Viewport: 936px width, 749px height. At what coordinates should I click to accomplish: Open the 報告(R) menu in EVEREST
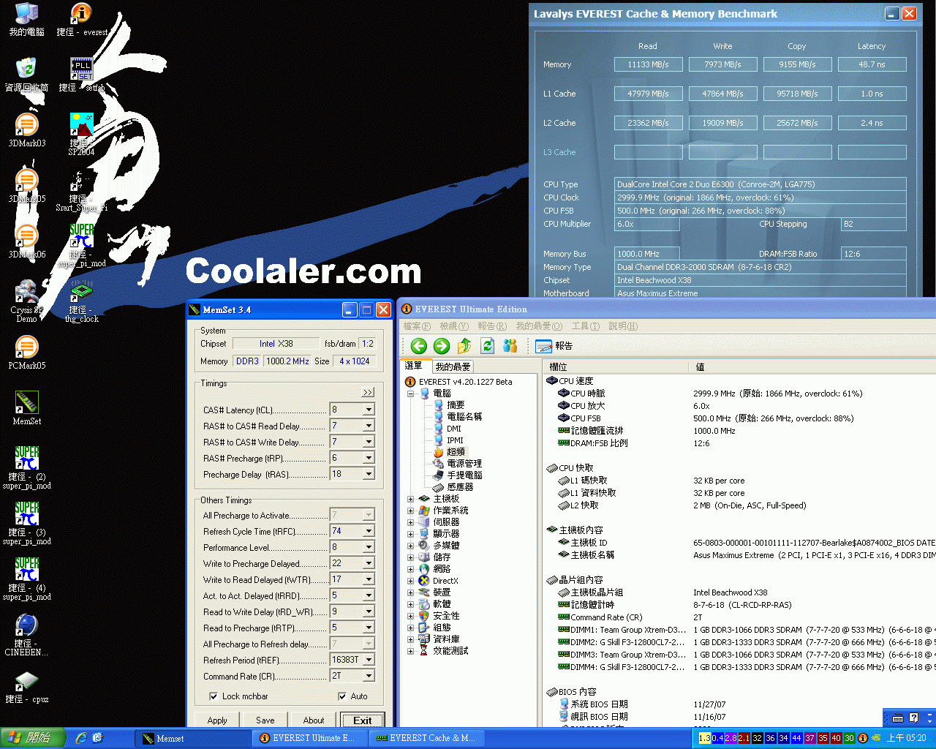[x=491, y=326]
